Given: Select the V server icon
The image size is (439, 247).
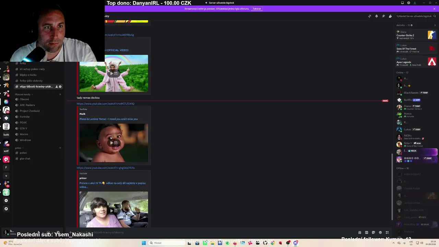Looking at the screenshot, I should [6, 176].
